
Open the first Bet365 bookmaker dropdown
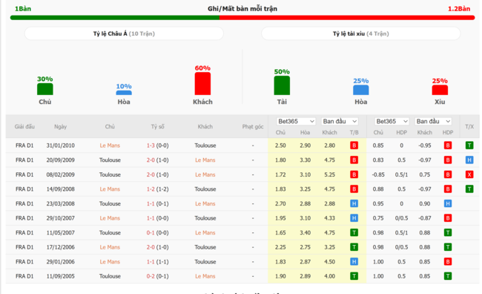point(296,121)
